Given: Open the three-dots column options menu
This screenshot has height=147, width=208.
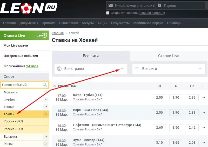Looking at the screenshot, I should [204, 86].
